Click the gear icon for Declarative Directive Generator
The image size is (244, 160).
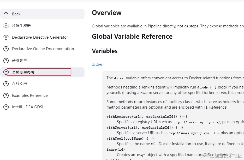(x=6, y=37)
